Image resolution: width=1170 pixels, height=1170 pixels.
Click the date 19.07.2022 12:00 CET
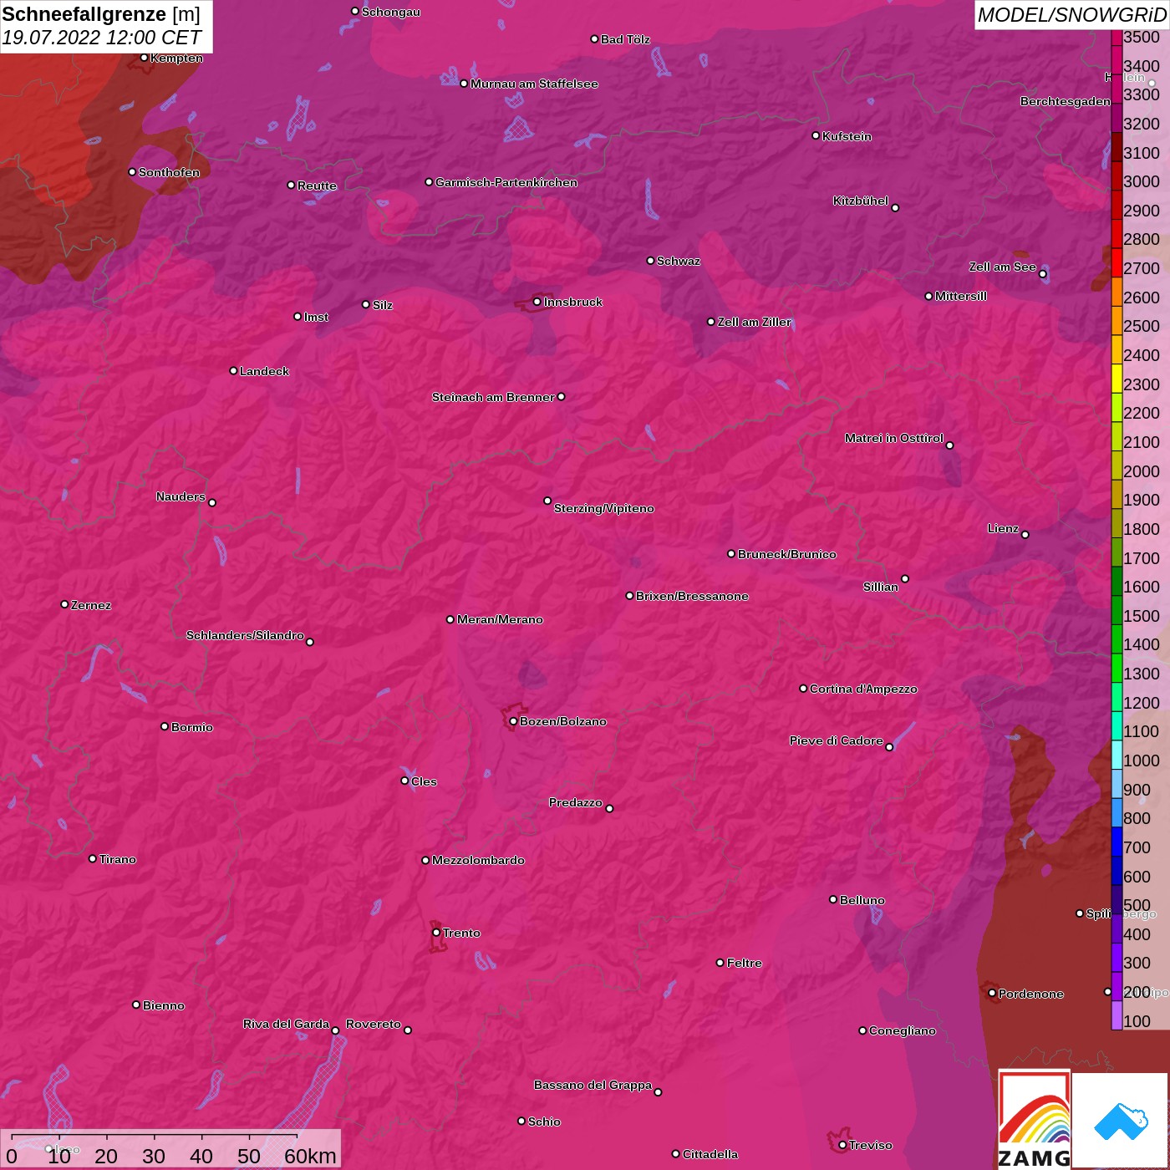click(101, 38)
